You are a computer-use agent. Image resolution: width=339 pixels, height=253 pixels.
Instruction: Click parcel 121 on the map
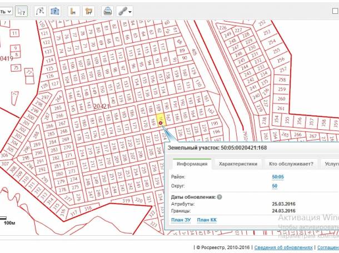point(44,33)
